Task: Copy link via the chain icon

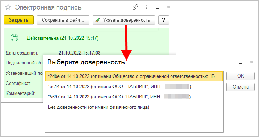Action: coord(135,7)
